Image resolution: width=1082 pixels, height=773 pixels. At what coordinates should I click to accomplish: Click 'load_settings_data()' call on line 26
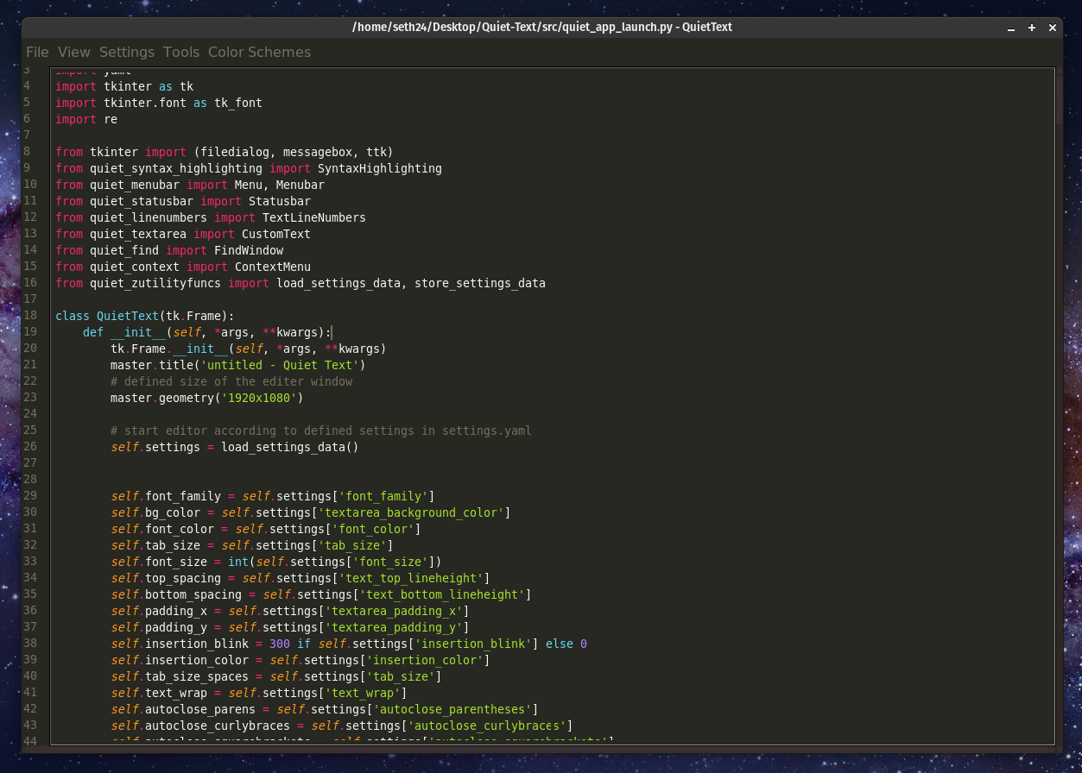tap(289, 447)
